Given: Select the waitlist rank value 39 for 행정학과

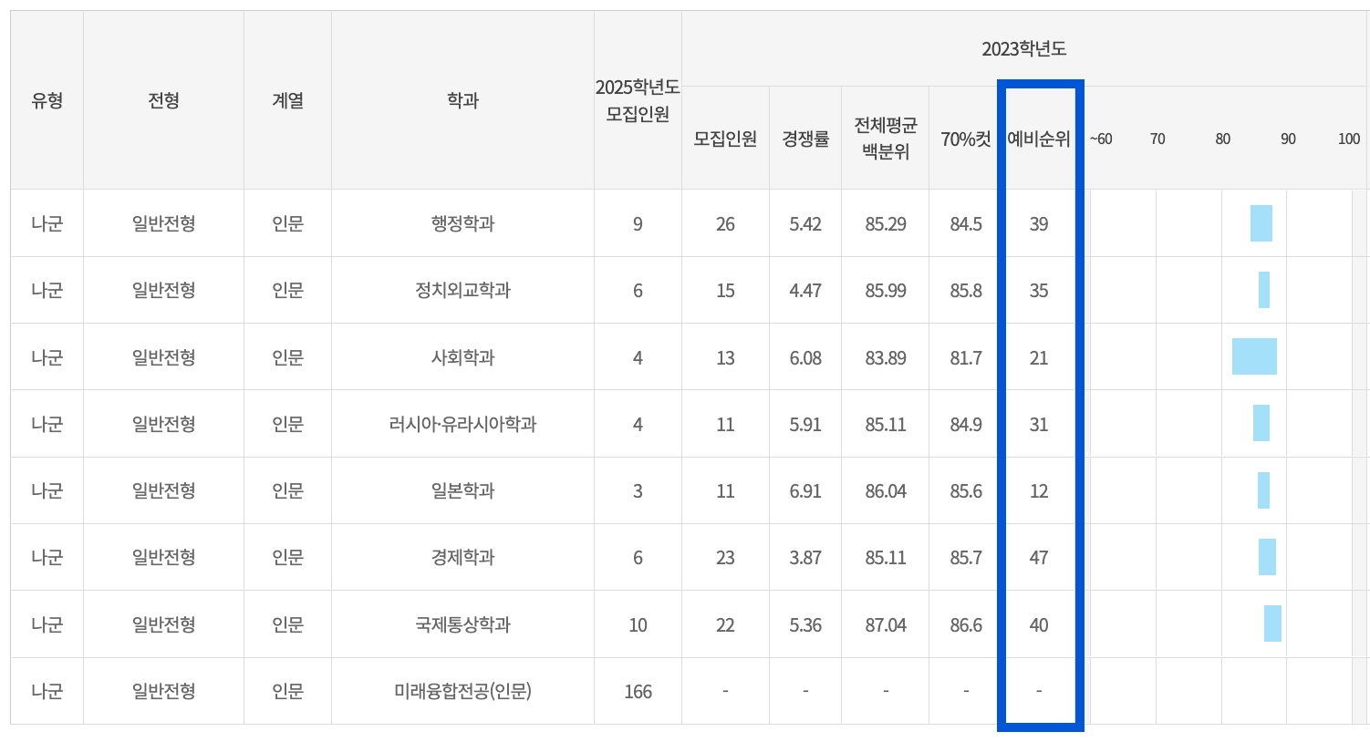Looking at the screenshot, I should 1039,223.
